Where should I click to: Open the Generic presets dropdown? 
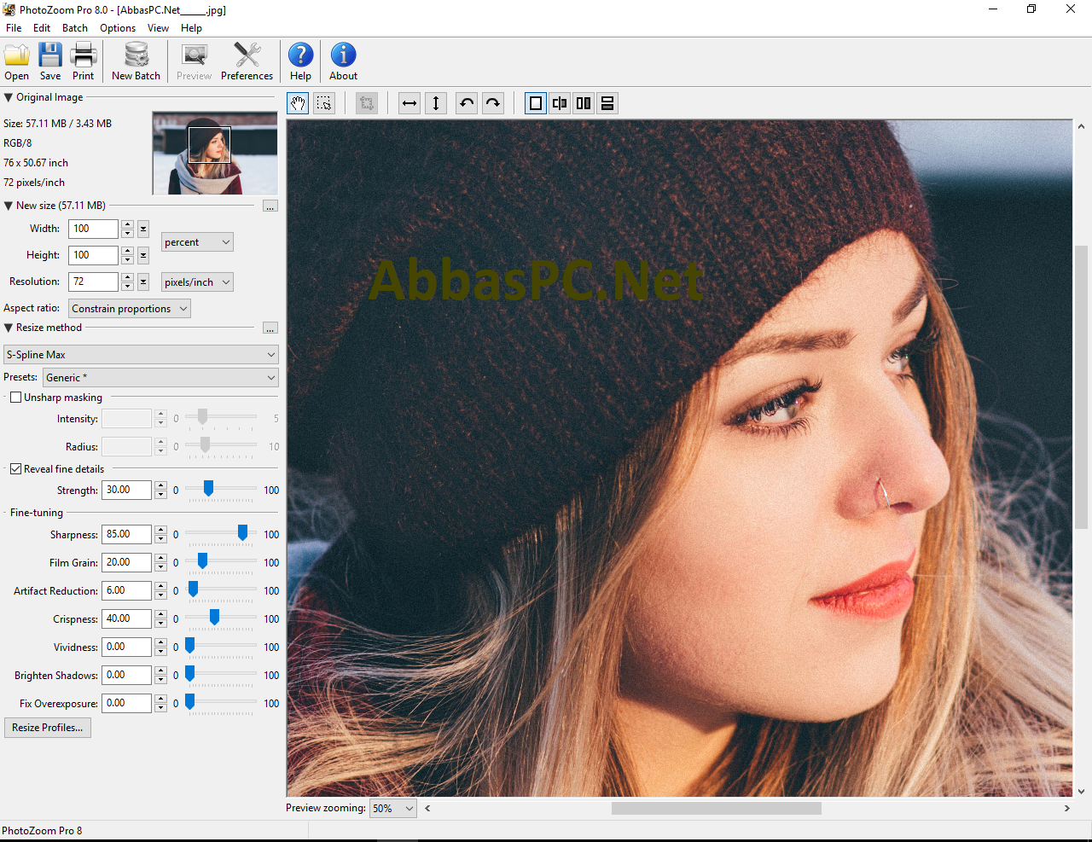160,378
